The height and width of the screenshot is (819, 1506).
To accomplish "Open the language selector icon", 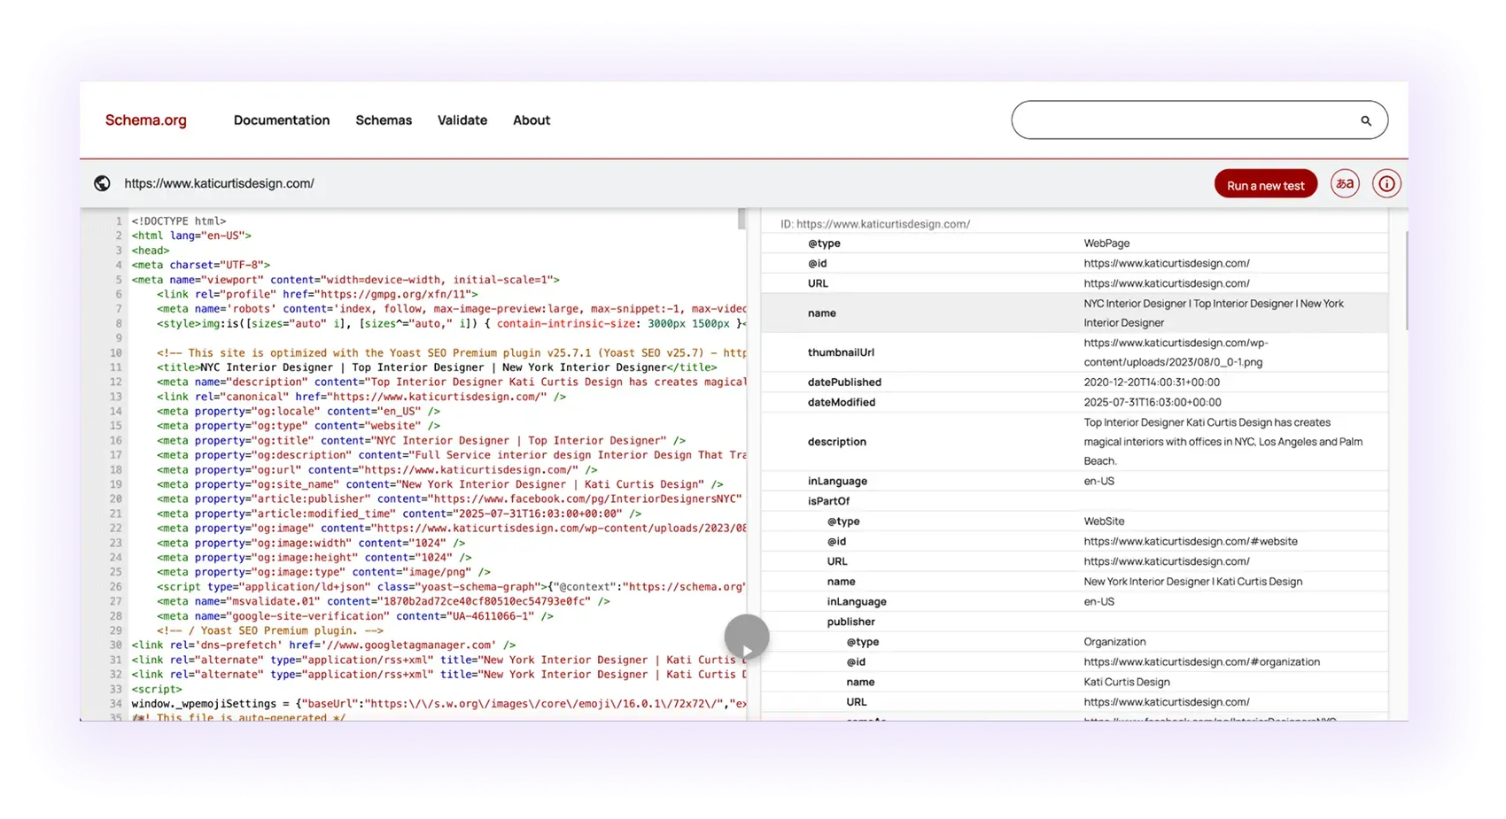I will (1345, 184).
